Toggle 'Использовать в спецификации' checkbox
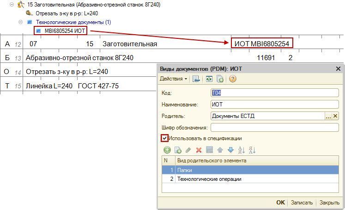This screenshot has width=345, height=210. 164,138
